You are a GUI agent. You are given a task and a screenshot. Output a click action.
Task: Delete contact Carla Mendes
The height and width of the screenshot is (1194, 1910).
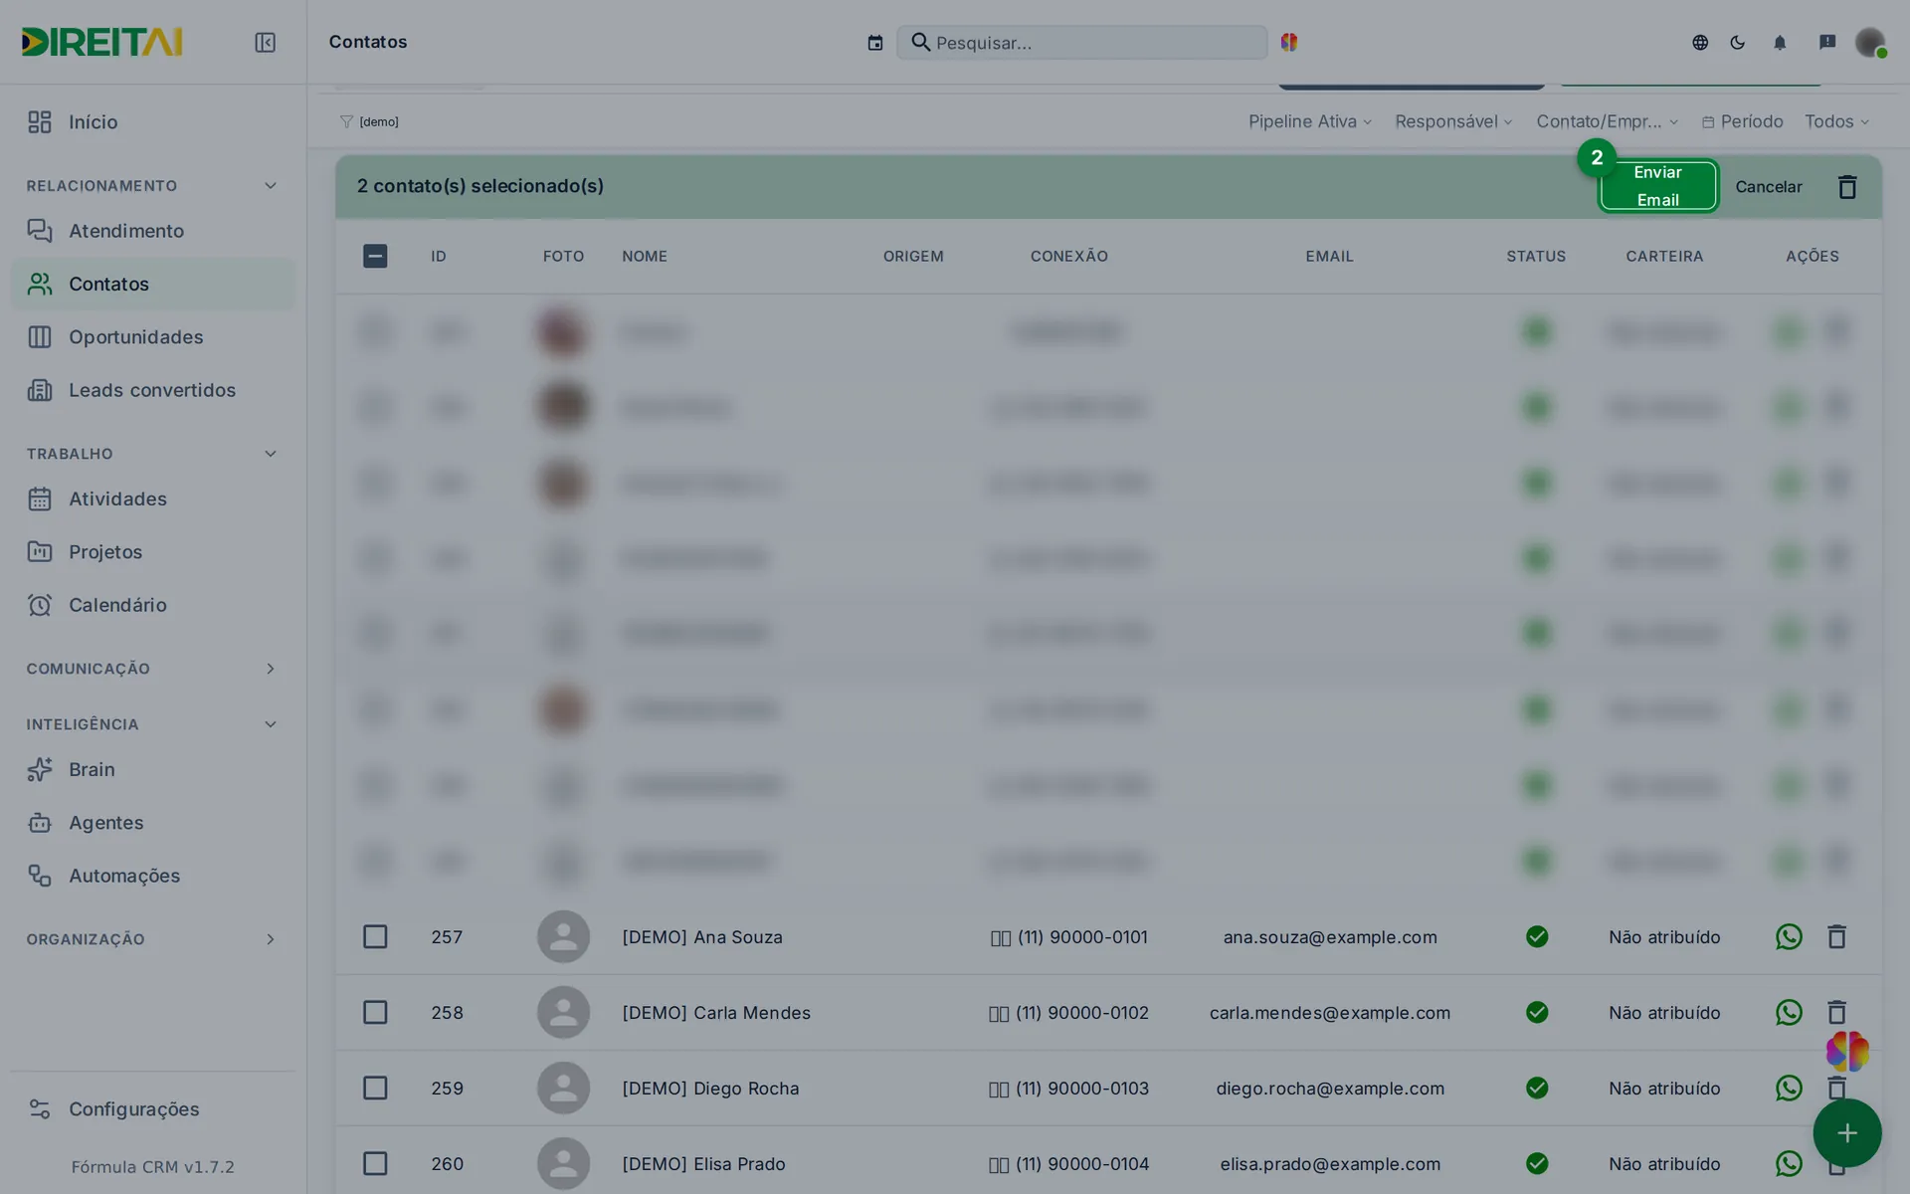(1836, 1012)
